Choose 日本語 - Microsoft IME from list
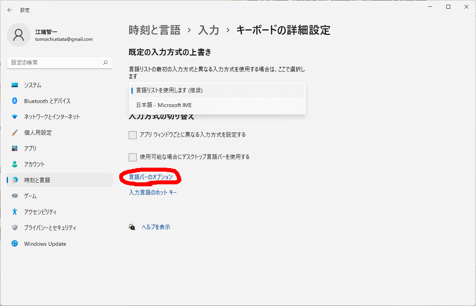The width and height of the screenshot is (476, 306). point(164,105)
